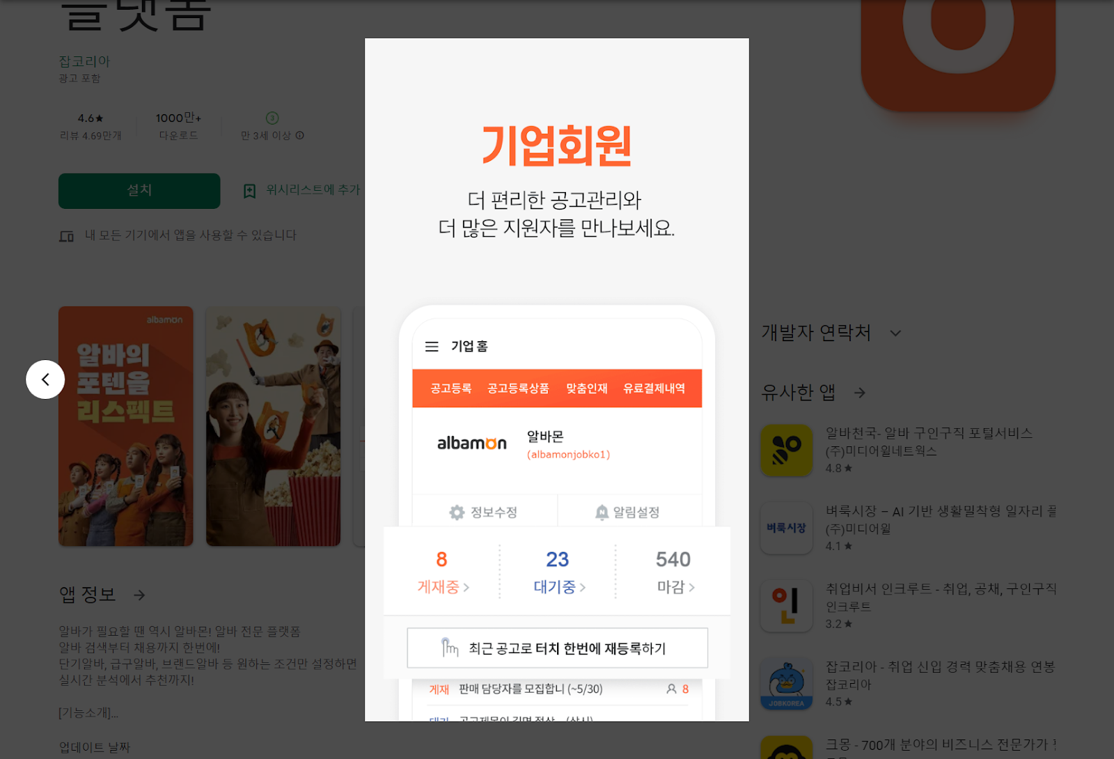Open the 크몽 - 700개 분야의 listing title
Image resolution: width=1114 pixels, height=759 pixels.
(941, 745)
